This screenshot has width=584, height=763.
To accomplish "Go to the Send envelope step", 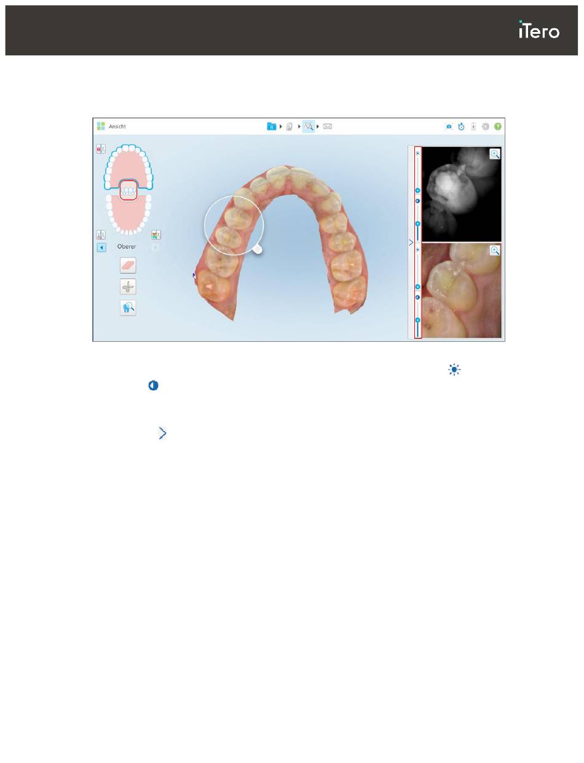I will click(328, 126).
